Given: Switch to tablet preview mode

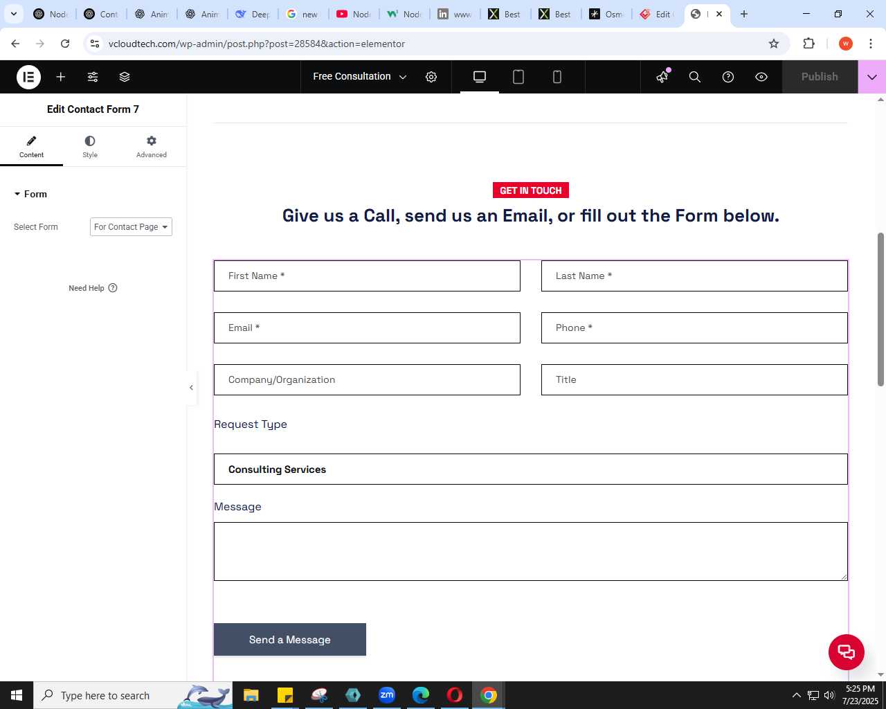Looking at the screenshot, I should click(x=518, y=77).
